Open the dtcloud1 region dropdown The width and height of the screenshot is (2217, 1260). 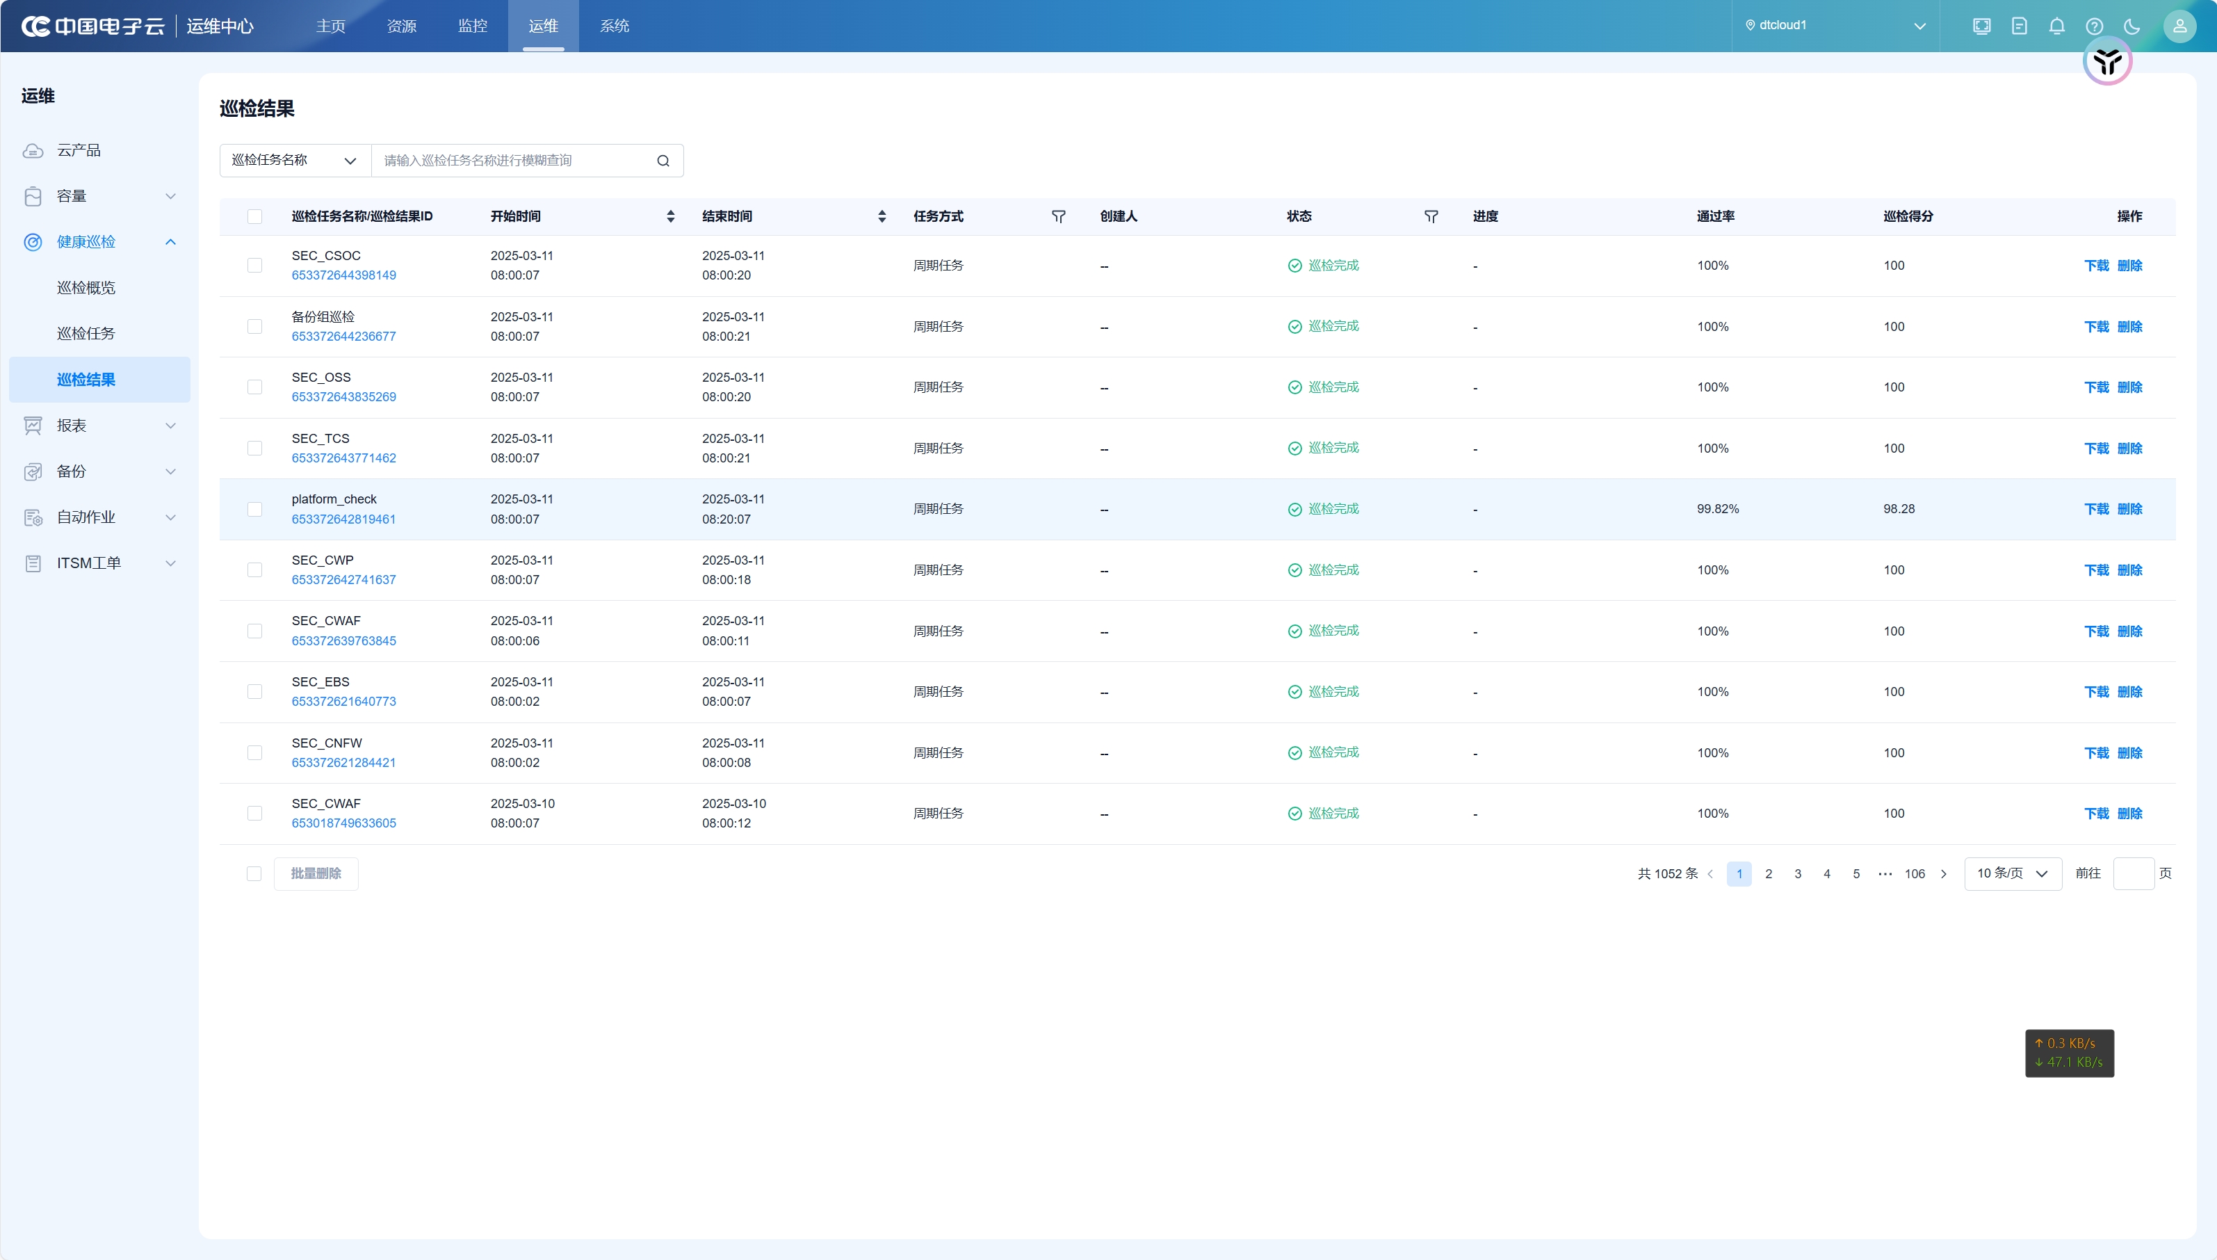(x=1835, y=26)
